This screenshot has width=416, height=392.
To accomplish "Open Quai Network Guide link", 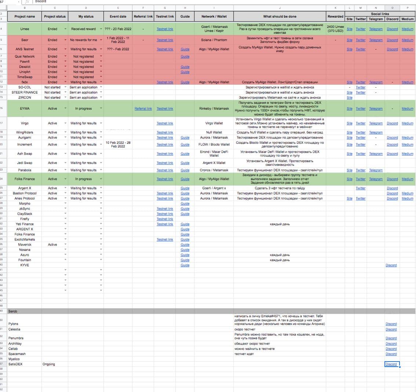I will (x=185, y=57).
